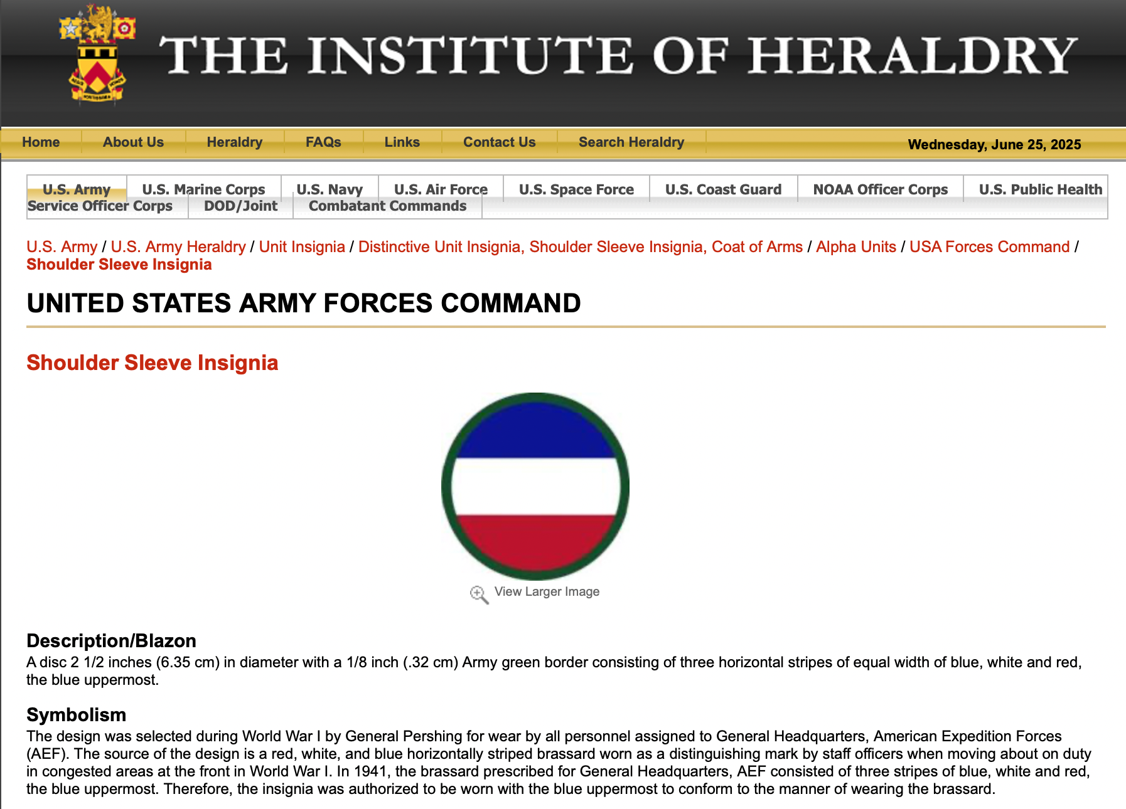Select the Heraldry menu item

click(235, 142)
